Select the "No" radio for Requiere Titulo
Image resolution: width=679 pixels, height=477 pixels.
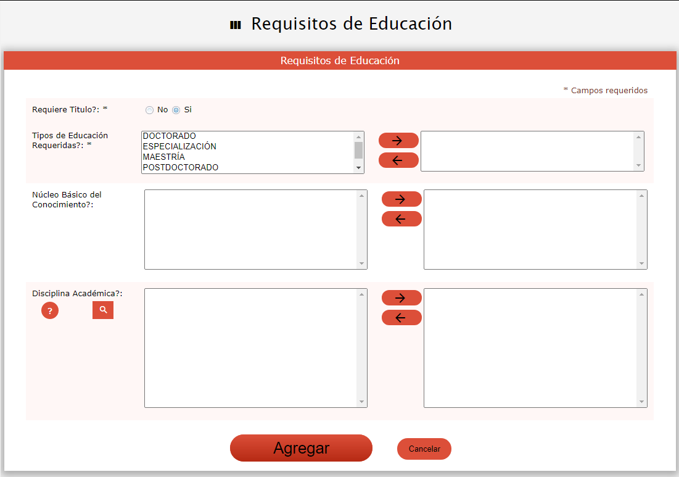149,110
